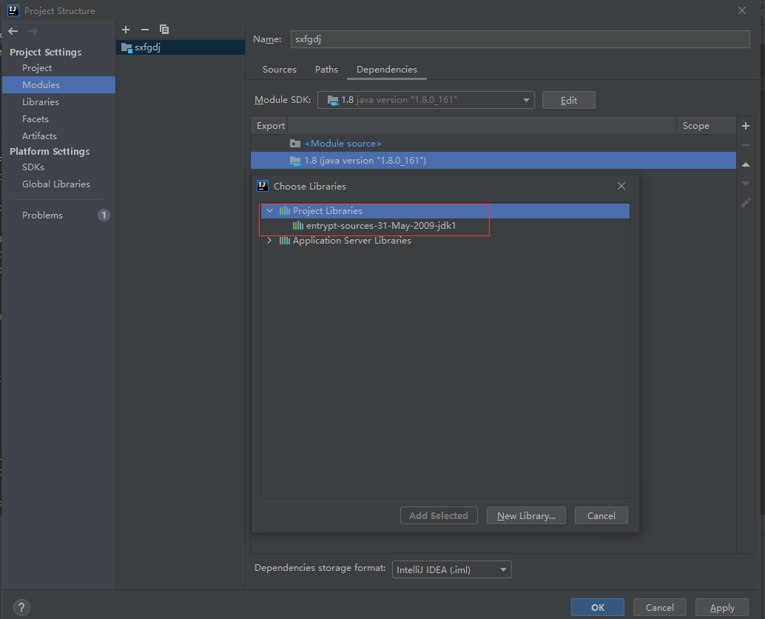The height and width of the screenshot is (619, 765).
Task: Click the Module source folder icon
Action: pos(295,144)
